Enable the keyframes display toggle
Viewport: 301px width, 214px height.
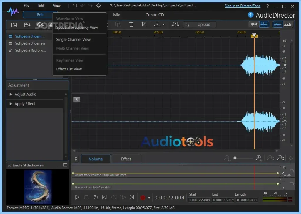tap(264, 24)
